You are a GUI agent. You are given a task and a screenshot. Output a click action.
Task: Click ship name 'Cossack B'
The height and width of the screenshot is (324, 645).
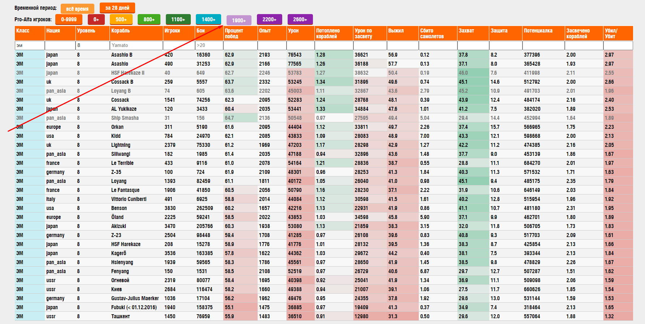pos(122,82)
